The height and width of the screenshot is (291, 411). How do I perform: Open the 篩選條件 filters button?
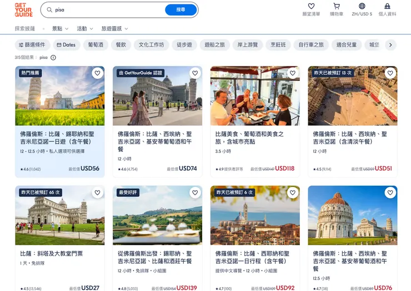[x=32, y=45]
